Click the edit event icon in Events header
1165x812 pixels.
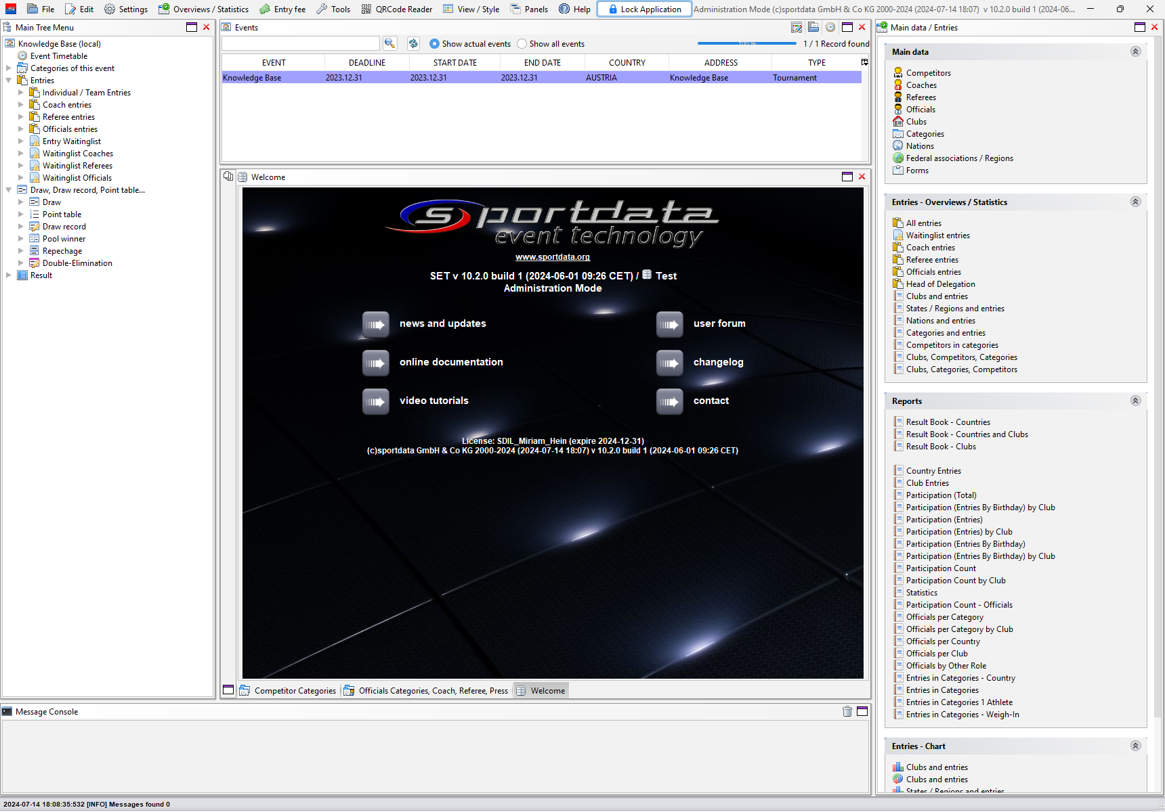[x=797, y=27]
